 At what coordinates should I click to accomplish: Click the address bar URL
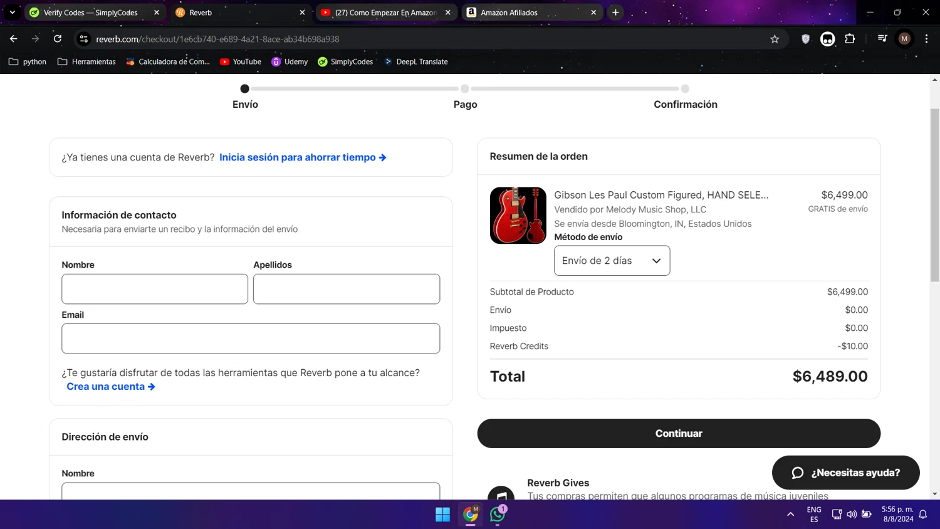coord(217,39)
